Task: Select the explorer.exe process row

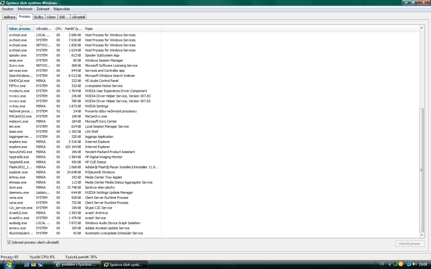Action: 84,172
